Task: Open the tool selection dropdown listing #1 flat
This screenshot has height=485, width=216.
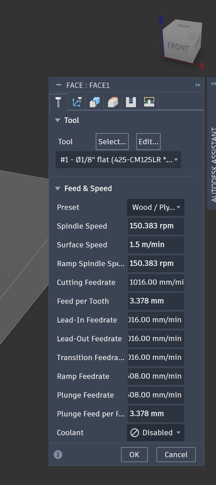Action: (x=118, y=160)
